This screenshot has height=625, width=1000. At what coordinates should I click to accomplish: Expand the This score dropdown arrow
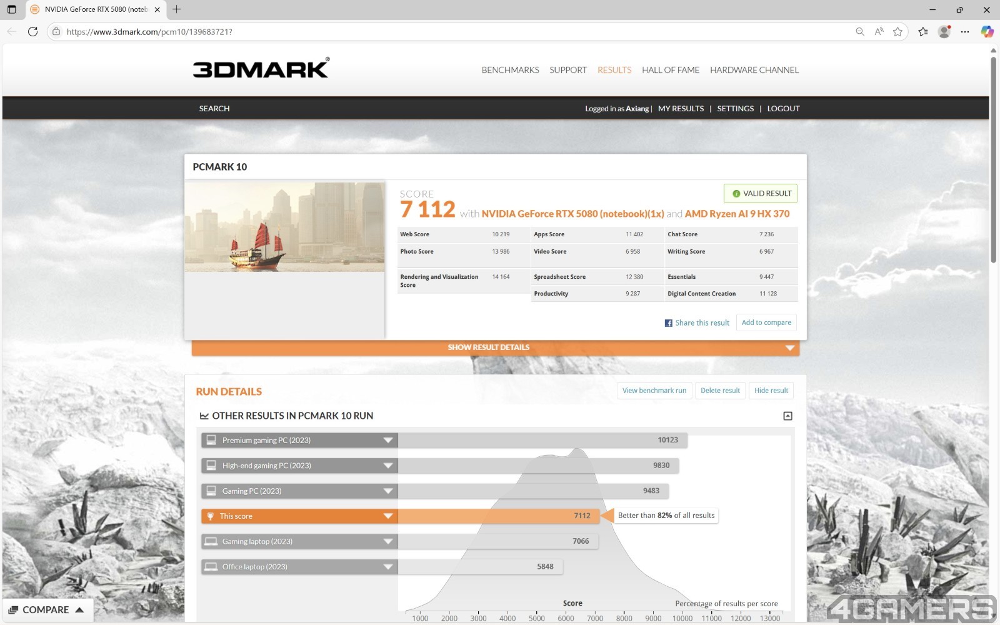point(388,516)
